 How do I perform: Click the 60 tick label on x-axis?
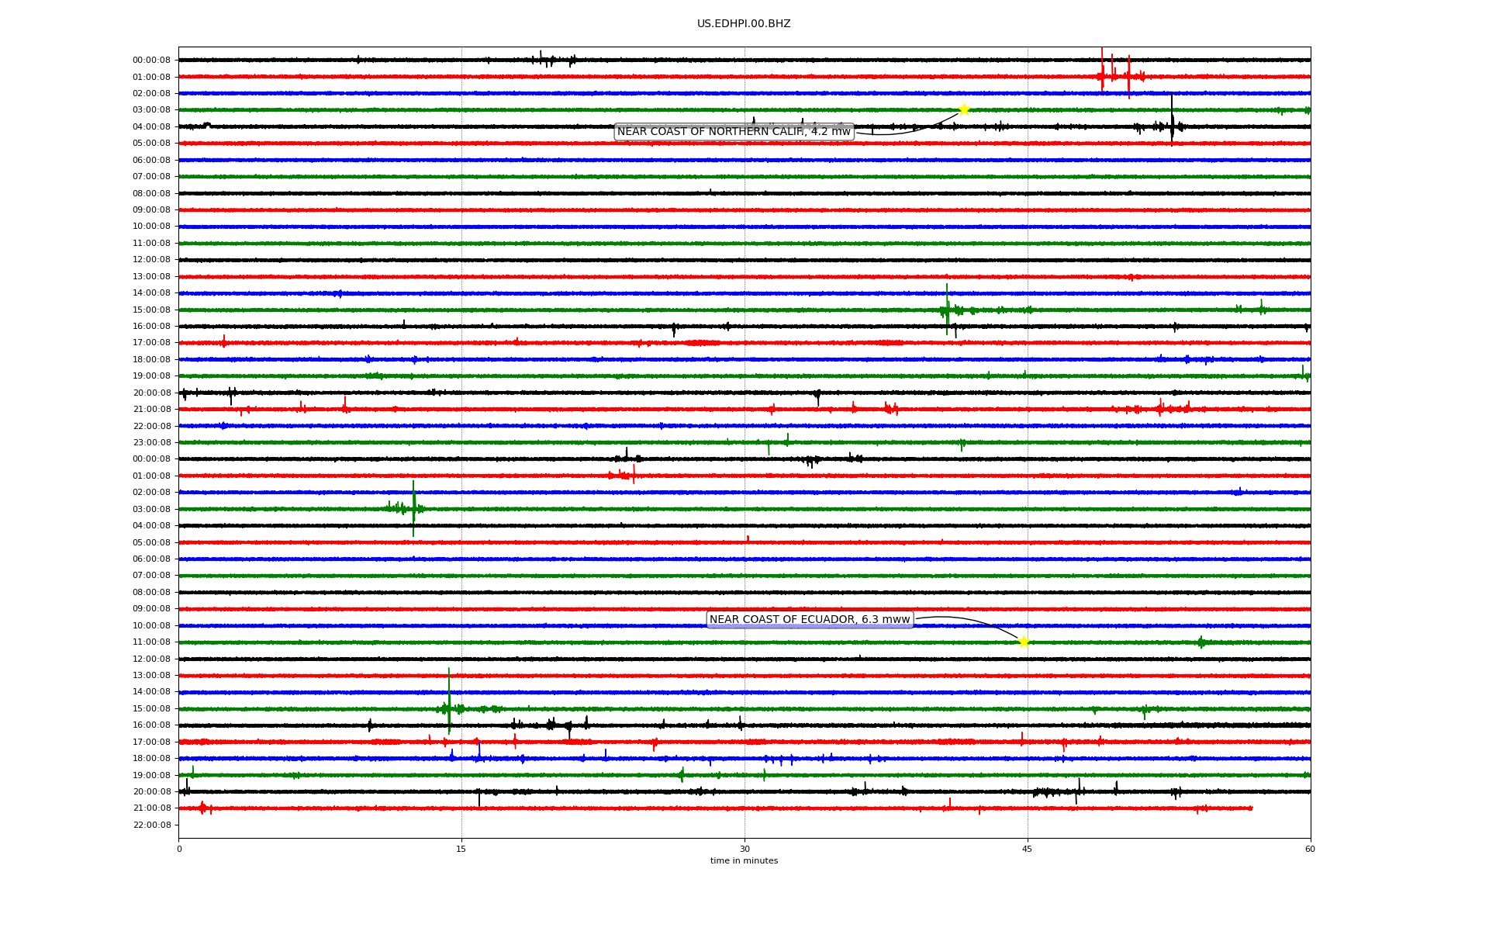click(1310, 849)
